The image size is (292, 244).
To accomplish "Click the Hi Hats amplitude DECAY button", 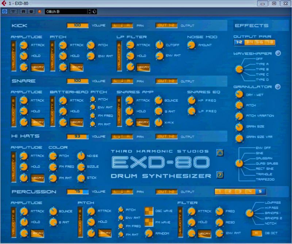I will 38,178.
